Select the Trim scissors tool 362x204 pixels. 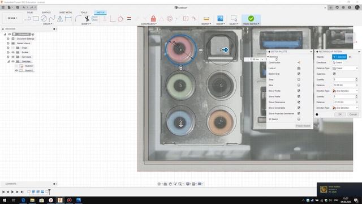[x=87, y=19]
